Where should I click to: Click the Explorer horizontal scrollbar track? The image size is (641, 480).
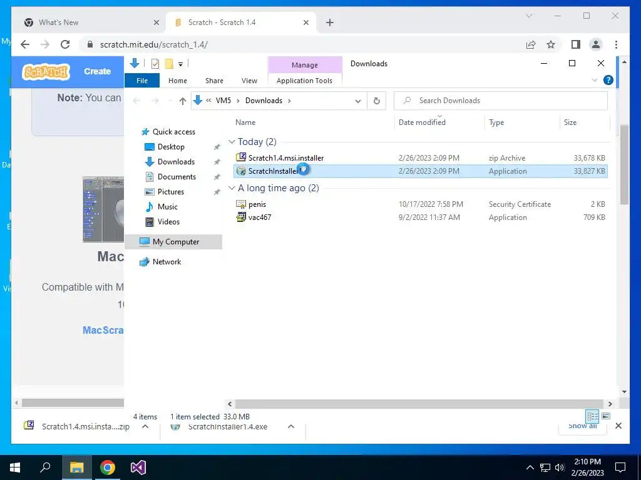(x=419, y=404)
